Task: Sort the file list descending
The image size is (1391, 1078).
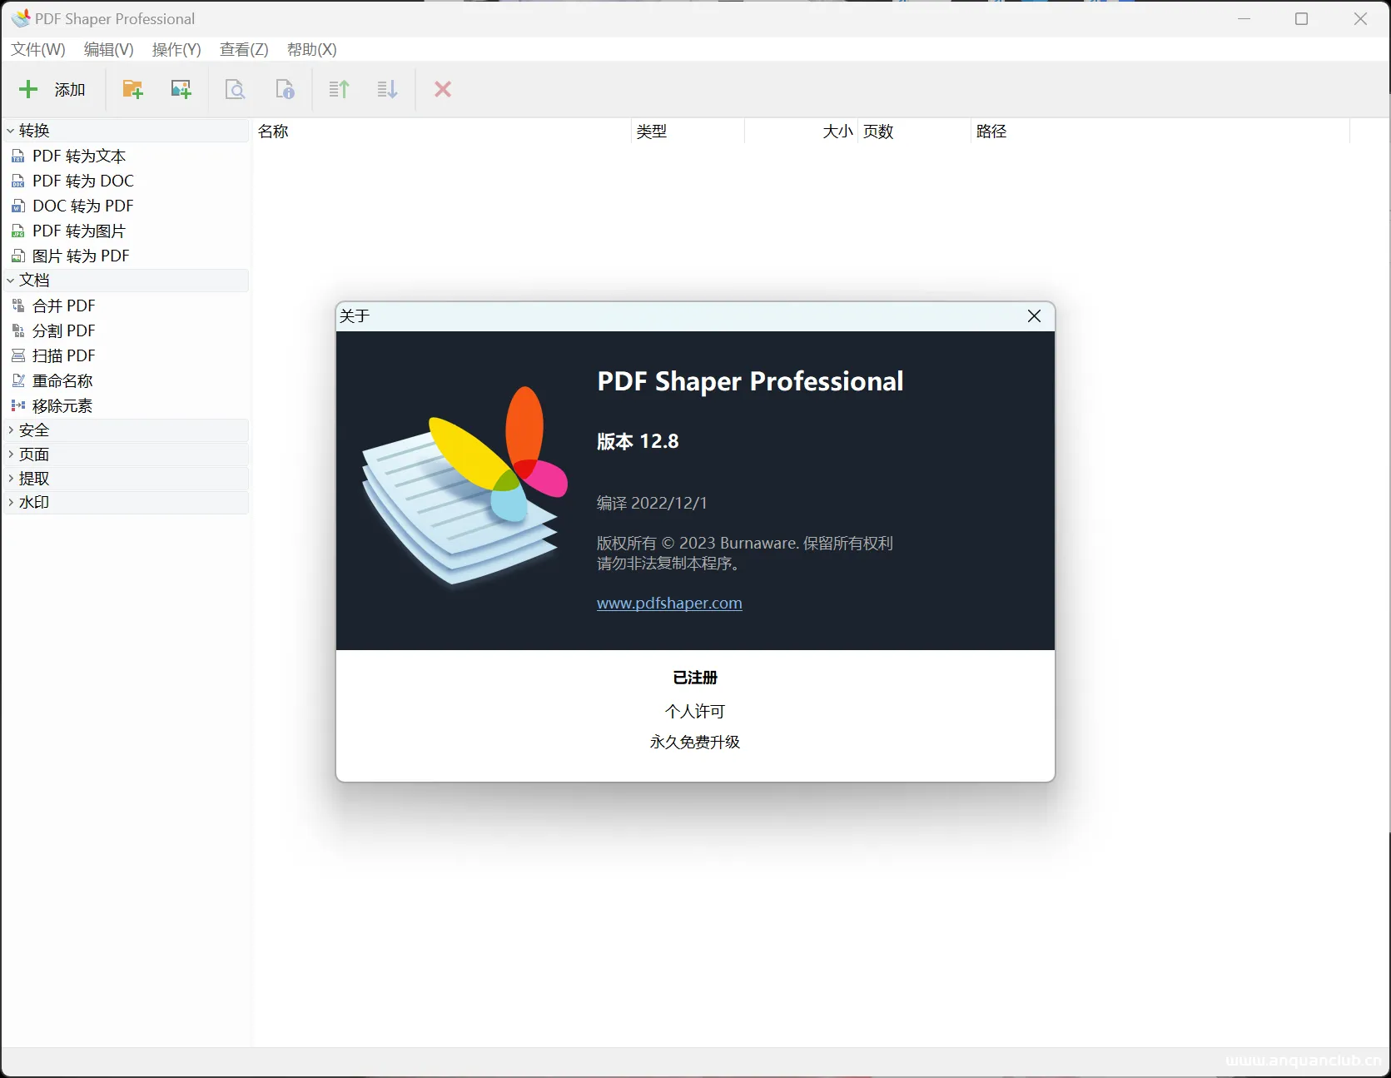Action: 386,89
